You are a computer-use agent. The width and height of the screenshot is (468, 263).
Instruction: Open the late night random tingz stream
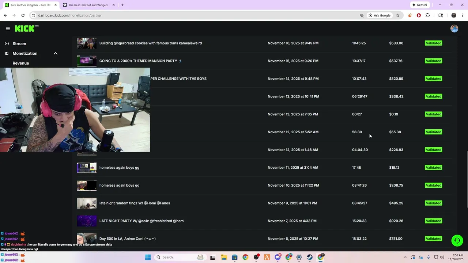coord(135,203)
